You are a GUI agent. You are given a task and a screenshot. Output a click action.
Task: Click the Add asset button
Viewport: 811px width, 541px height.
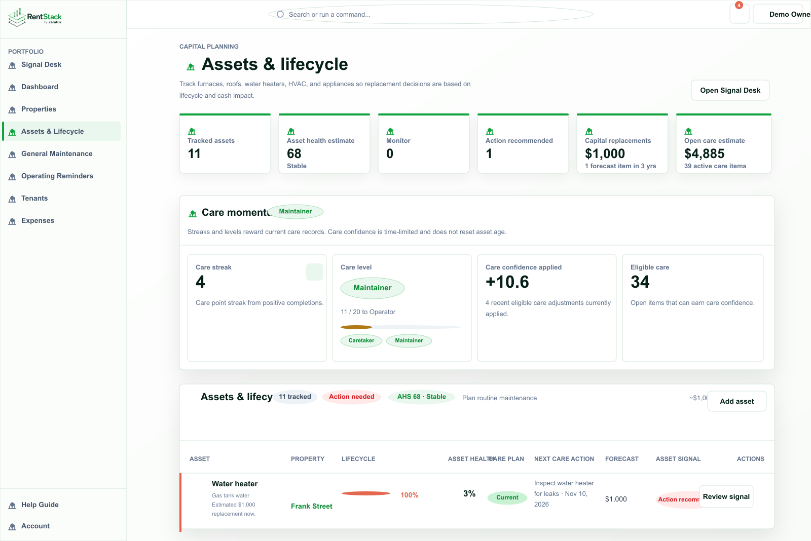click(x=737, y=401)
